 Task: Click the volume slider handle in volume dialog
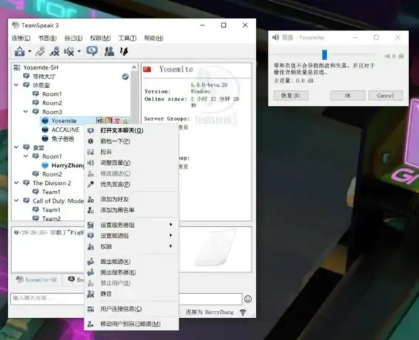[324, 55]
